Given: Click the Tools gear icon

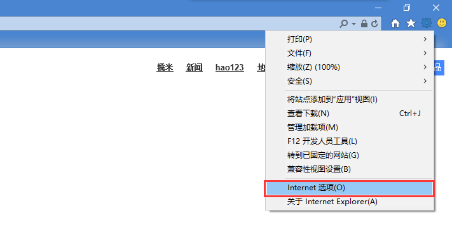Looking at the screenshot, I should pyautogui.click(x=427, y=23).
